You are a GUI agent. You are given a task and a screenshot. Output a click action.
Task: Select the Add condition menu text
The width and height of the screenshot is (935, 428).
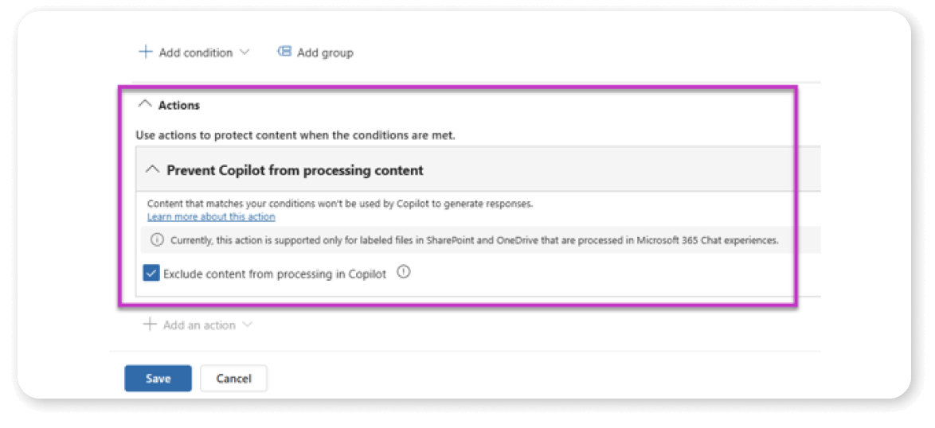click(196, 53)
